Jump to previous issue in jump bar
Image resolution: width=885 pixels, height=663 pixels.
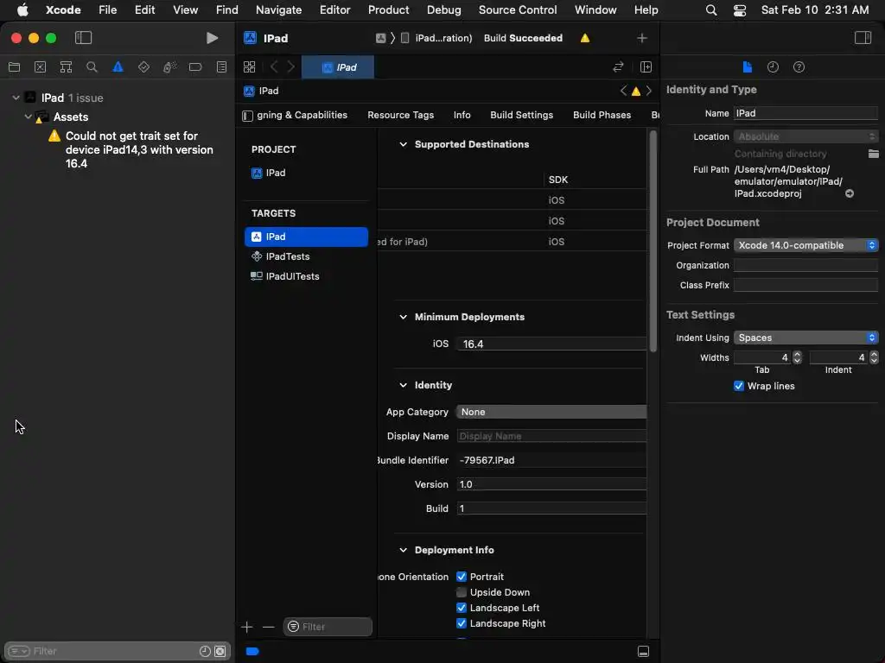point(623,91)
